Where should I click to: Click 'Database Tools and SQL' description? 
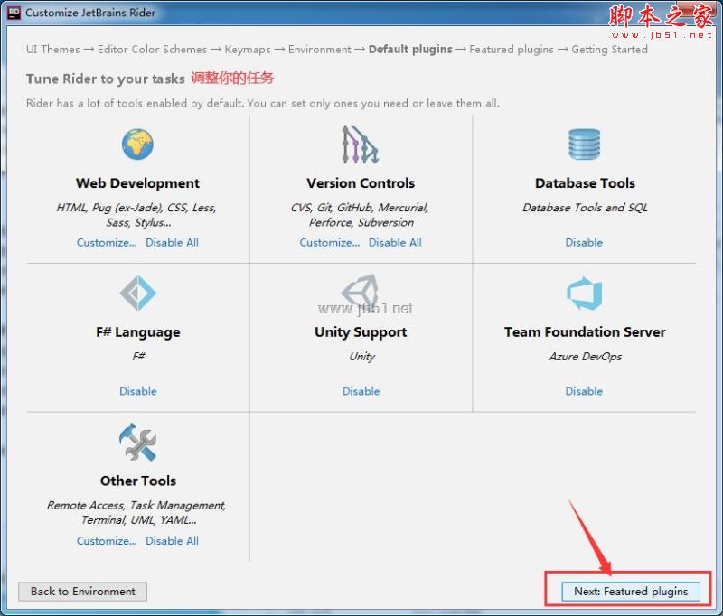click(x=585, y=208)
